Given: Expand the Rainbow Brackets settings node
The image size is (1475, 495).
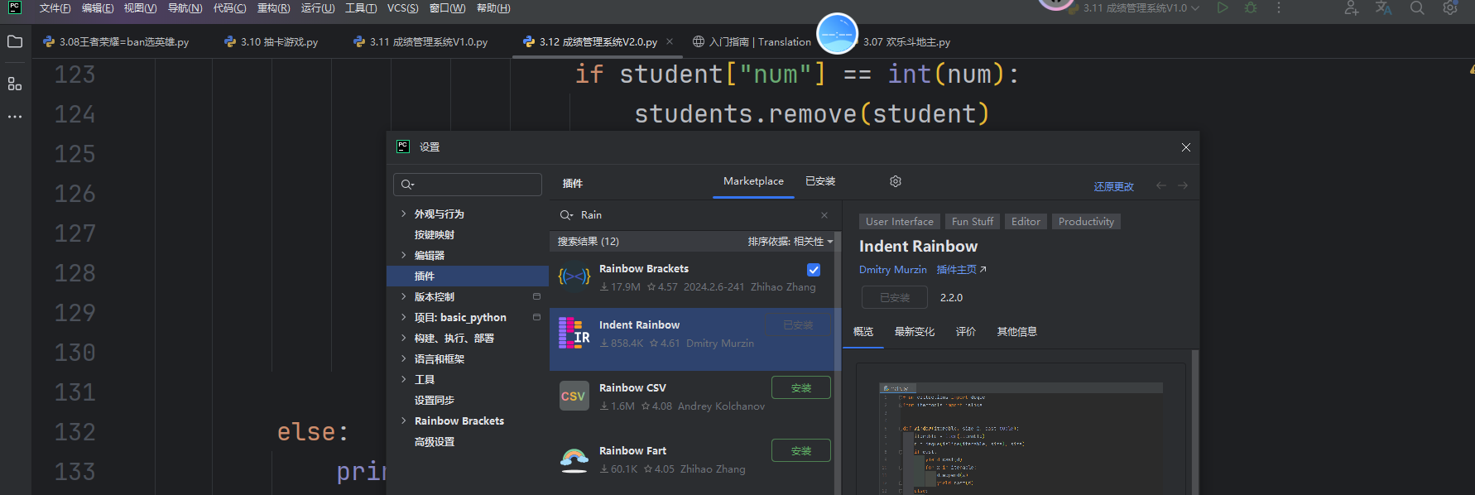Looking at the screenshot, I should [x=404, y=421].
